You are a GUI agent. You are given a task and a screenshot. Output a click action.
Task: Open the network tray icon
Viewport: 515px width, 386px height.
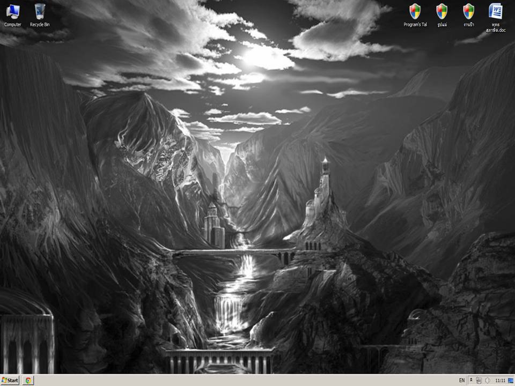click(479, 381)
